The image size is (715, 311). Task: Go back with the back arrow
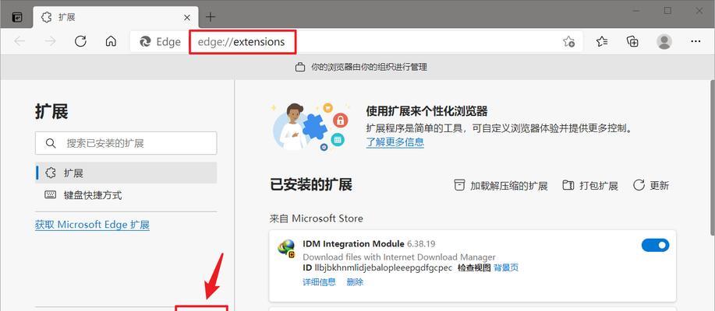(19, 41)
